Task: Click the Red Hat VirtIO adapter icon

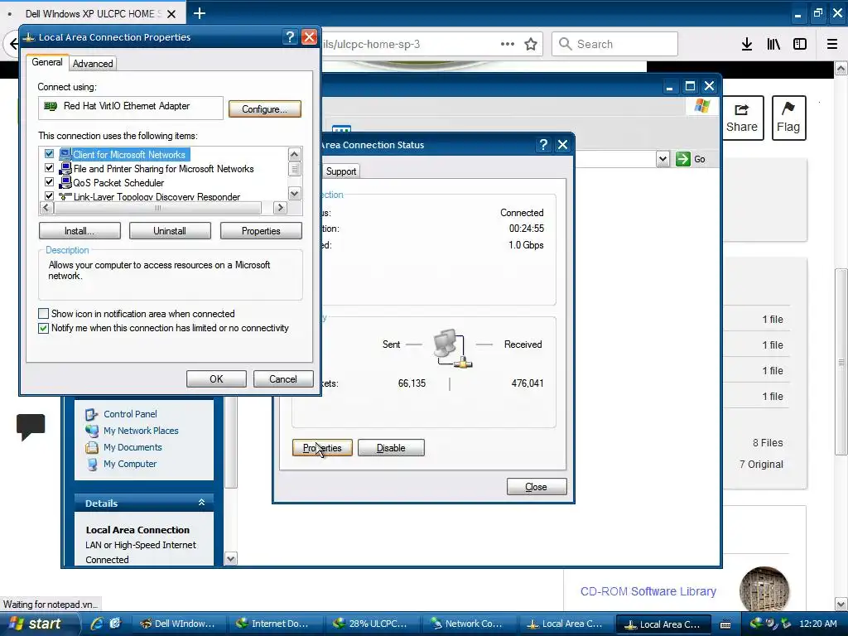Action: coord(51,106)
